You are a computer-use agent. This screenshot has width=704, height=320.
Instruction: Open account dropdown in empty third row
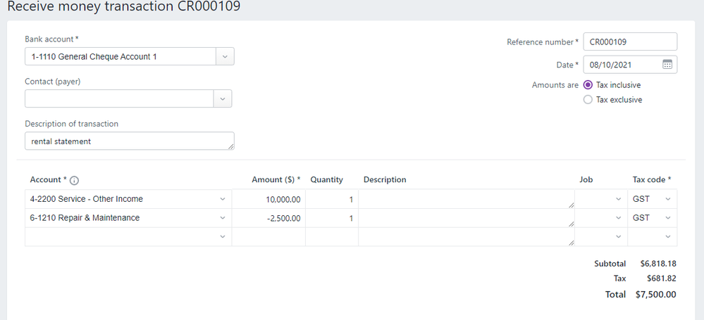click(x=223, y=237)
